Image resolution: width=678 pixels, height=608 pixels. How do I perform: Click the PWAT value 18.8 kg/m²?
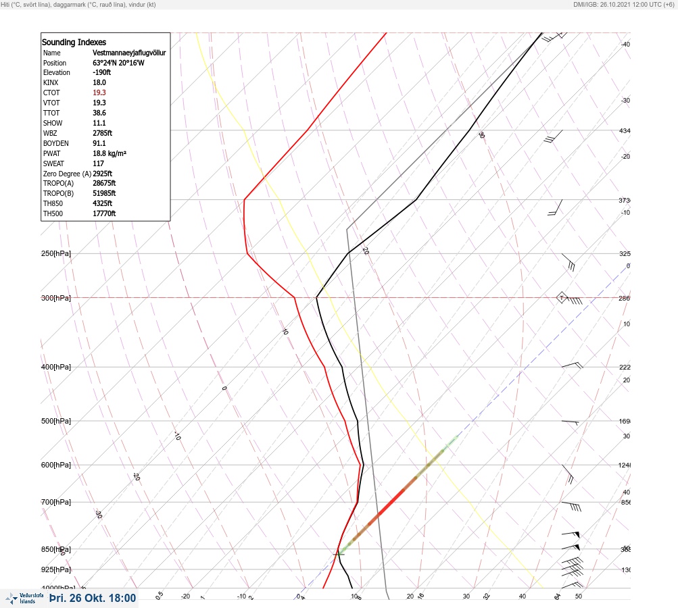pos(110,153)
